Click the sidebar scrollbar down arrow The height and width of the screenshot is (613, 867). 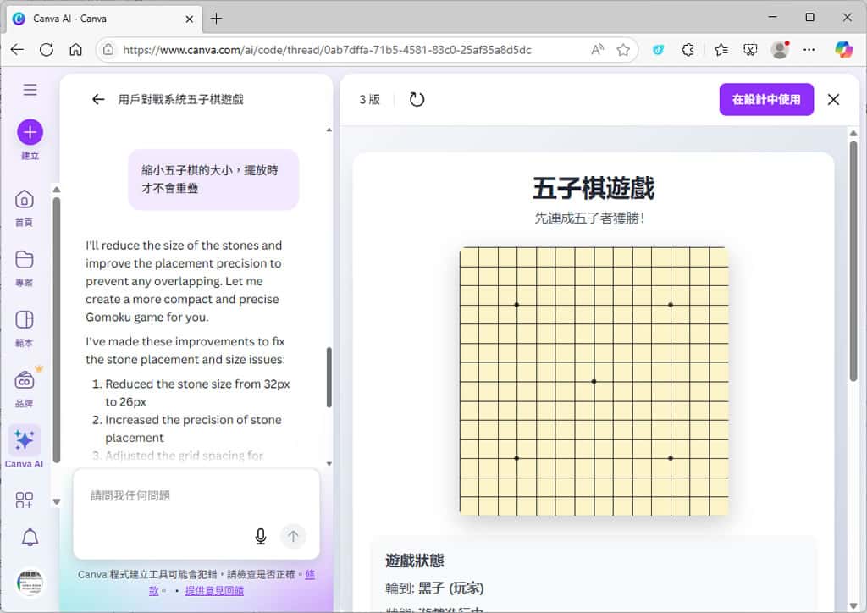(57, 502)
